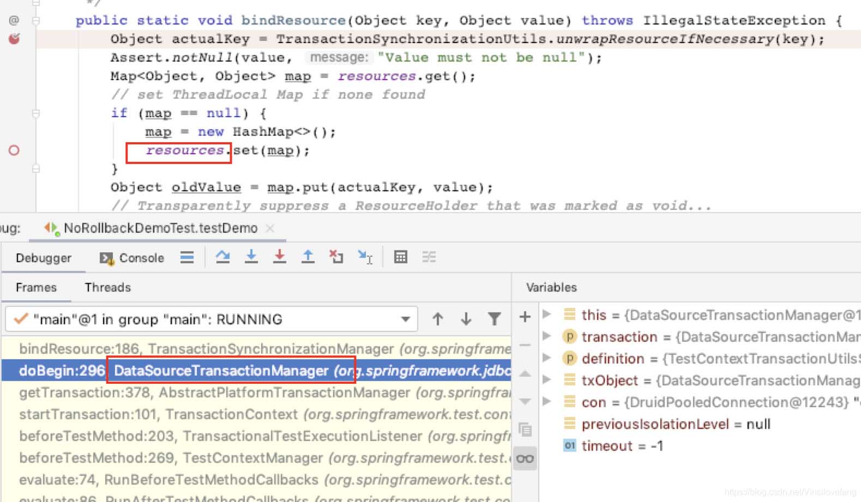Select the beforeTestMethod:203 stack frame

point(256,436)
